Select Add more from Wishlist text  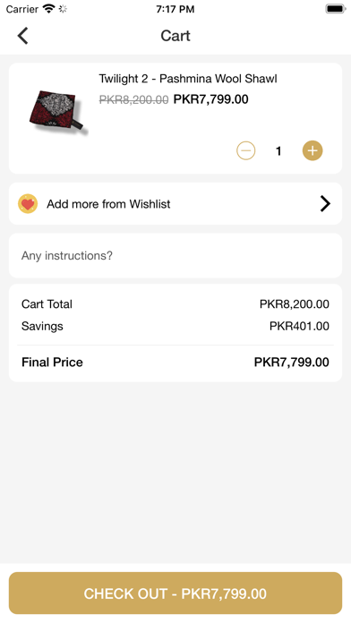[x=108, y=204]
